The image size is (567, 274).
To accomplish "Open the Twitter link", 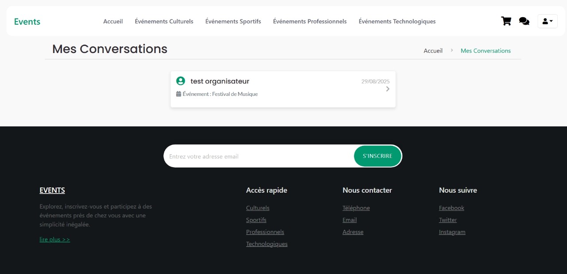I will [x=448, y=220].
